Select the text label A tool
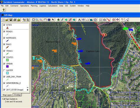 pos(79,20)
